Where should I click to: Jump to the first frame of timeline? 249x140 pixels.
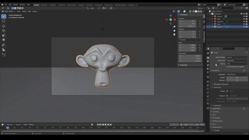[98, 124]
